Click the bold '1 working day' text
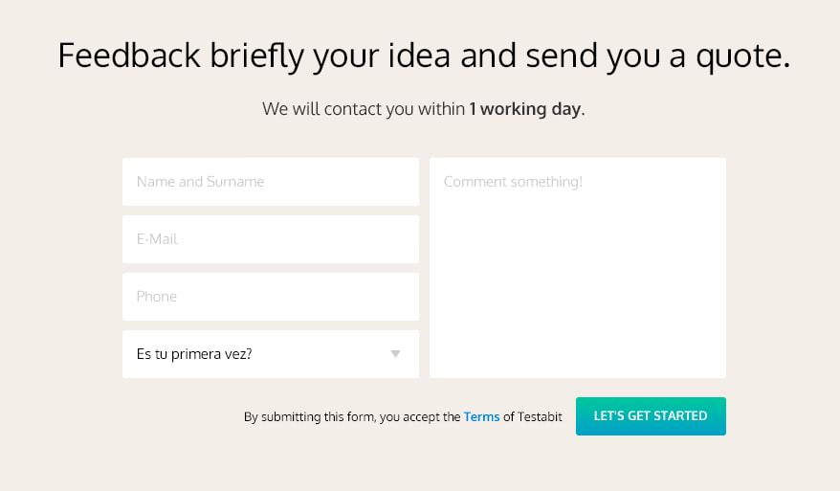The height and width of the screenshot is (491, 840). (524, 109)
